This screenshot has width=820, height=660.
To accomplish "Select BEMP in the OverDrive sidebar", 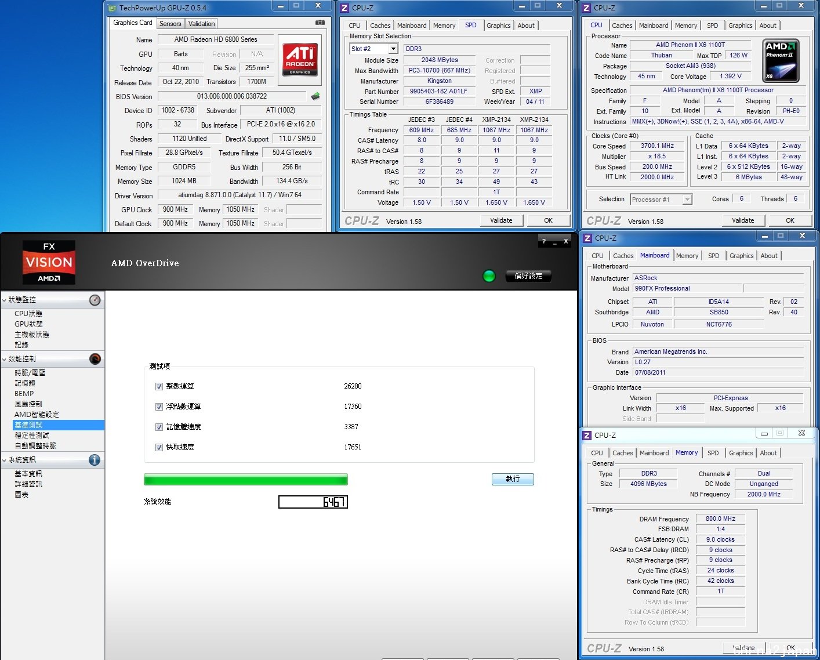I will pos(24,394).
